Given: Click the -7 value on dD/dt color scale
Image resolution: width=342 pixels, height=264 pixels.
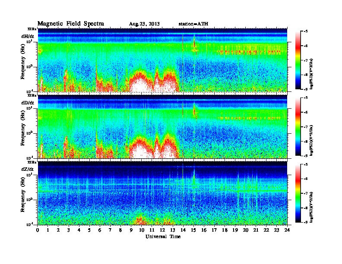Looking at the screenshot, I should (x=306, y=127).
